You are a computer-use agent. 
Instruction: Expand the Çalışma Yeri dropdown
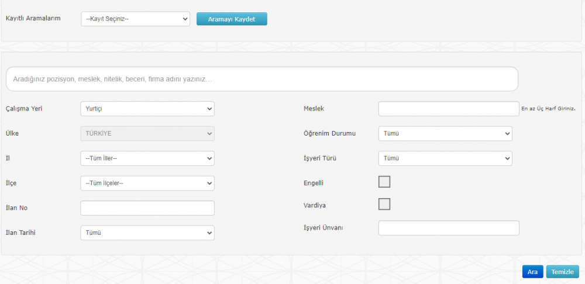click(147, 109)
